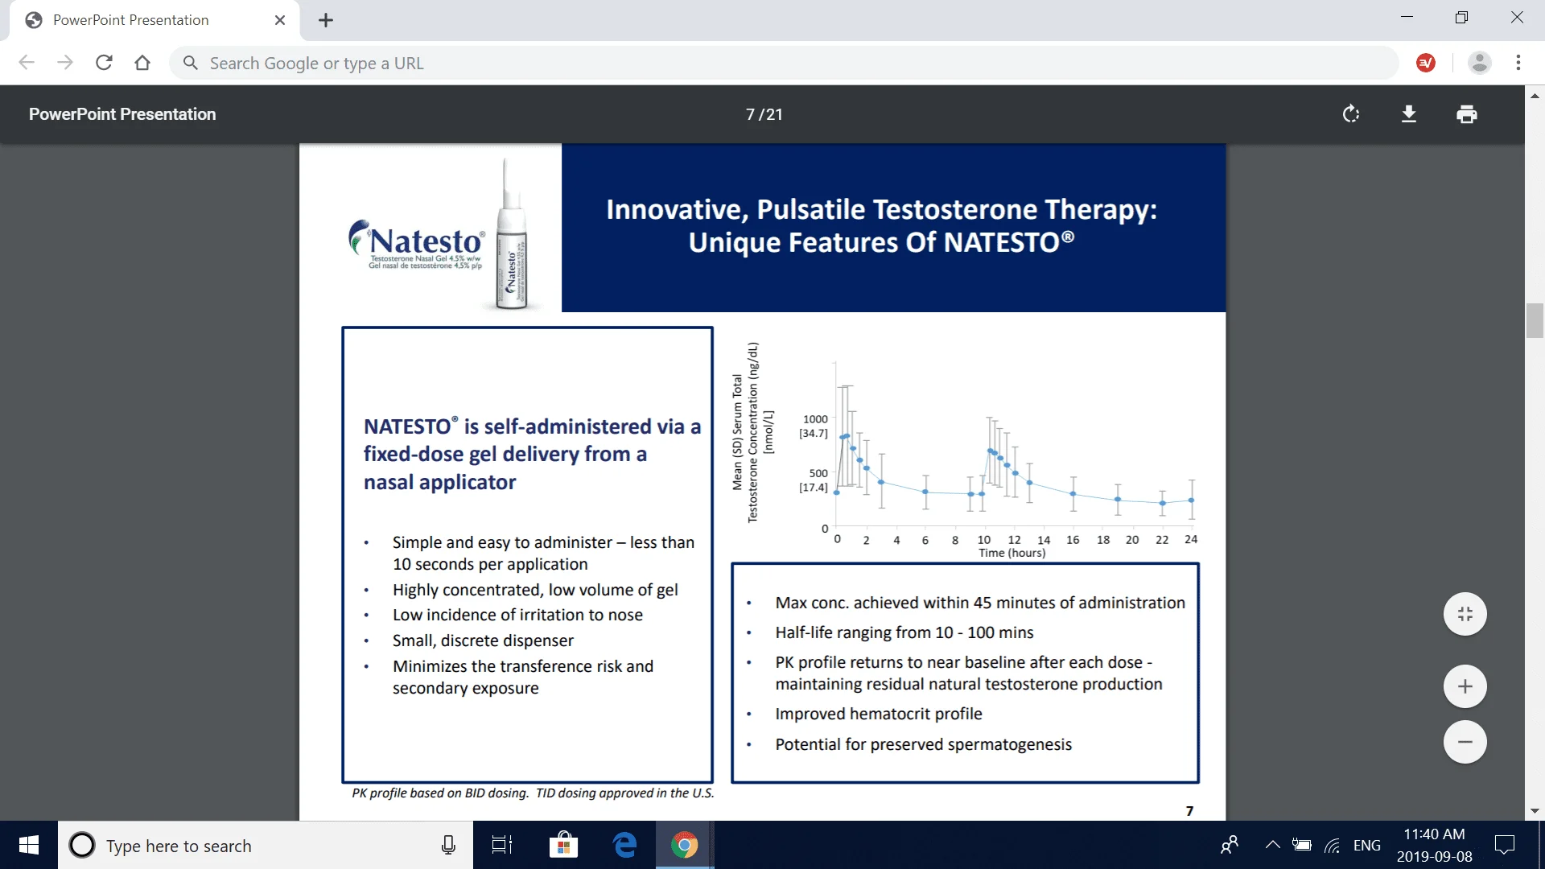Switch to Google Chrome on taskbar

[x=685, y=845]
